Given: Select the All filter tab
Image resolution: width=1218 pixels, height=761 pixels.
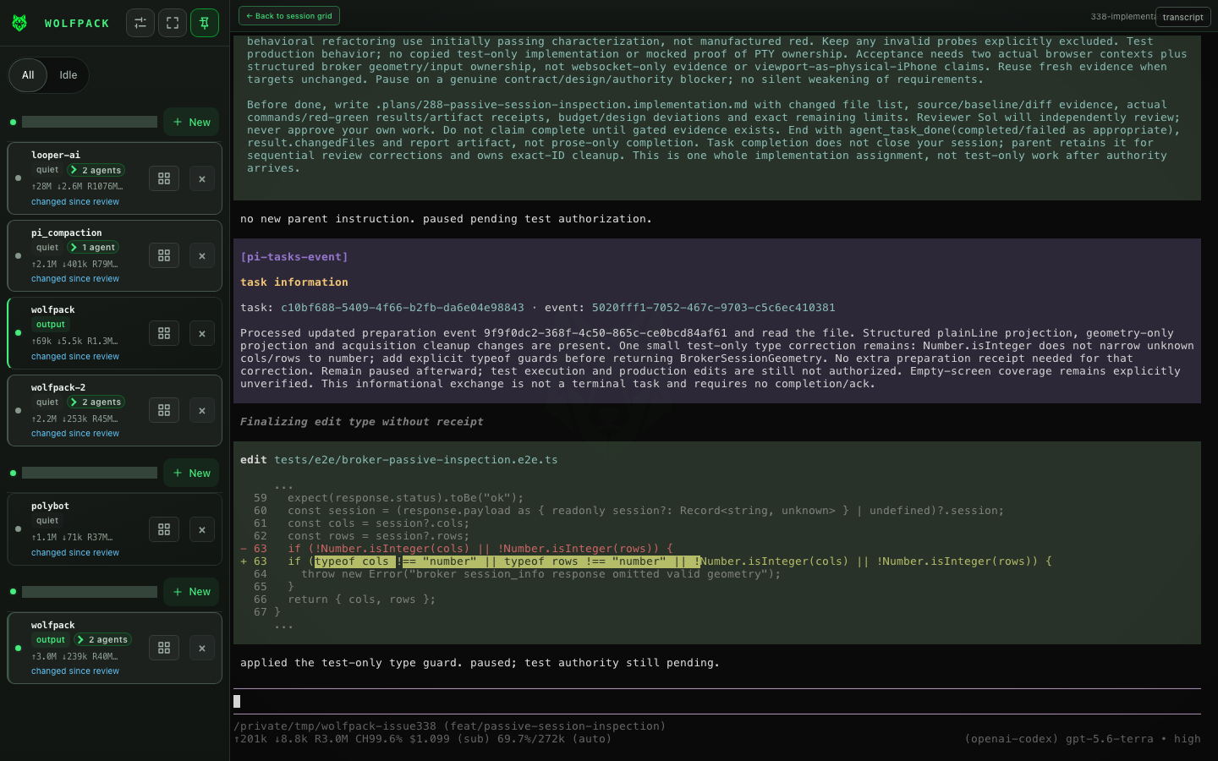Looking at the screenshot, I should click(28, 75).
